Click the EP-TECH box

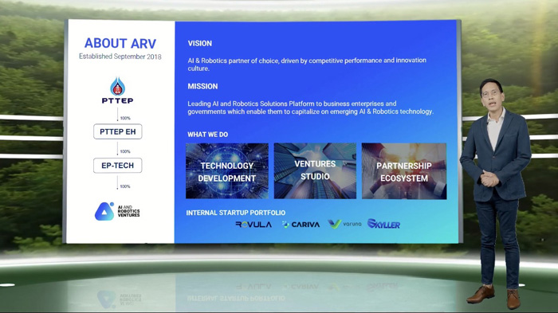(x=118, y=166)
